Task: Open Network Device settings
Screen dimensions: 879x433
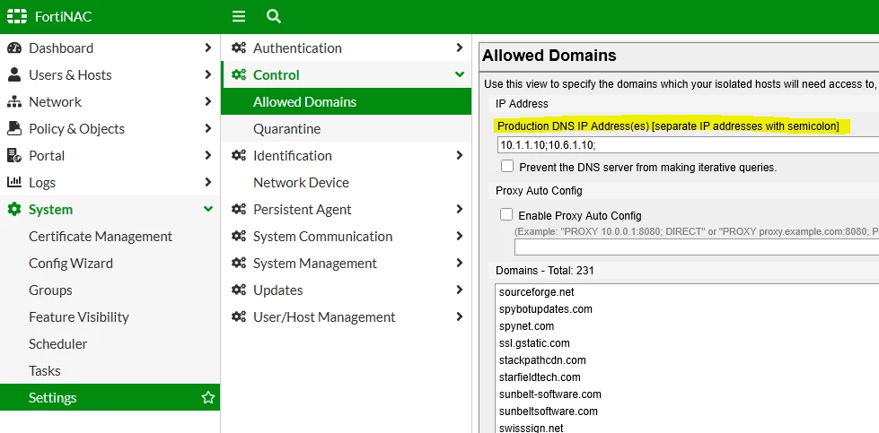Action: pyautogui.click(x=346, y=182)
